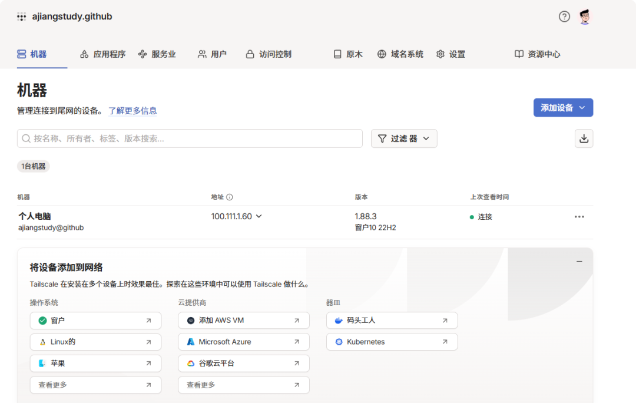Image resolution: width=636 pixels, height=403 pixels.
Task: Click the Docker 码头工人 option
Action: click(x=392, y=321)
